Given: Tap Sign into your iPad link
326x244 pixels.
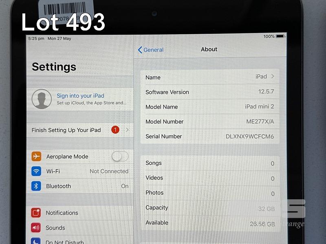Looking at the screenshot, I should point(80,96).
